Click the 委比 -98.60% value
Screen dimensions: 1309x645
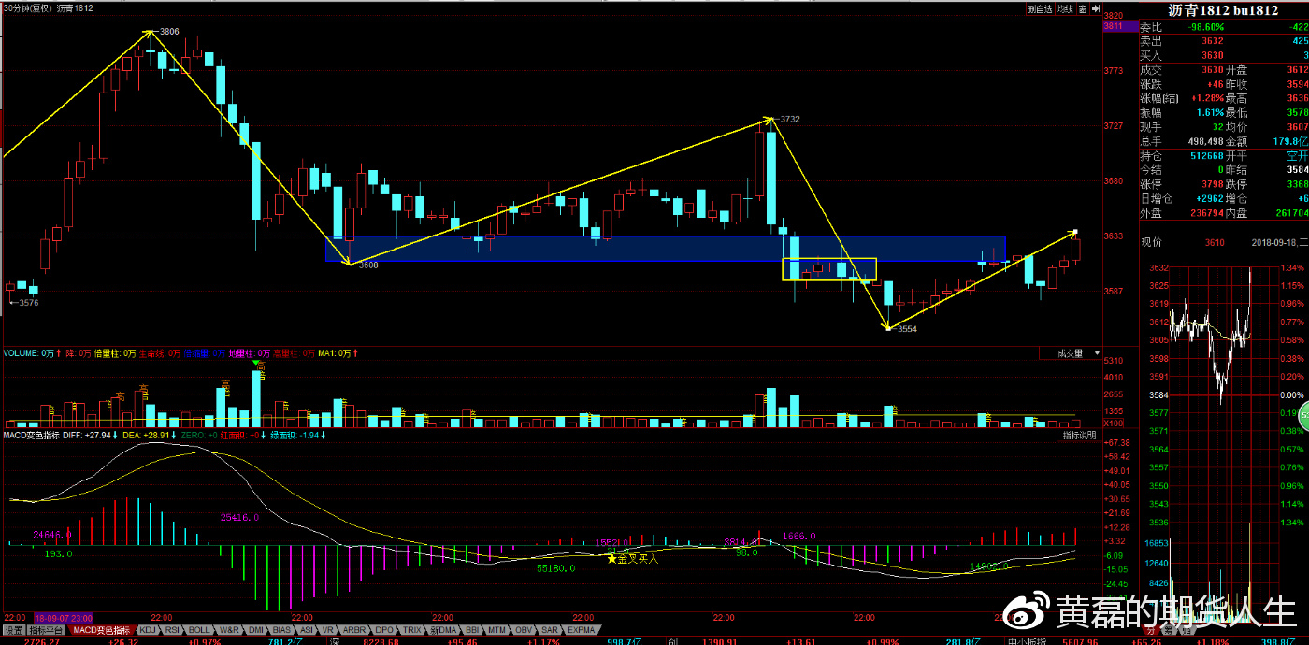(x=1205, y=27)
